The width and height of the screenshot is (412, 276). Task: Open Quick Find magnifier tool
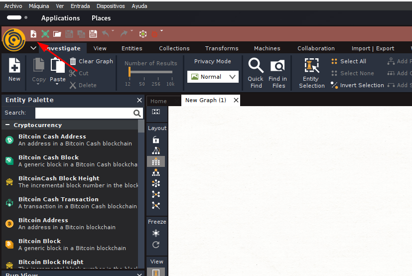(256, 73)
